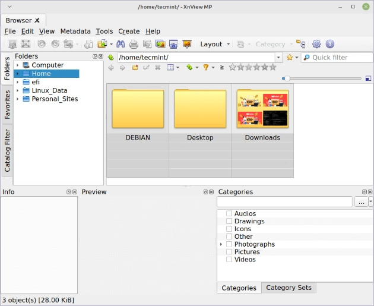Open Search with the binoculars icon
The width and height of the screenshot is (374, 306).
point(121,44)
